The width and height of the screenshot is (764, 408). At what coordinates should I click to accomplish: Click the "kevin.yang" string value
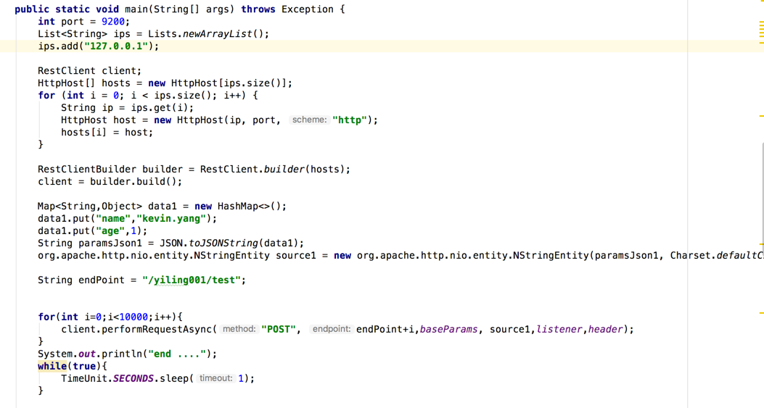(x=171, y=219)
